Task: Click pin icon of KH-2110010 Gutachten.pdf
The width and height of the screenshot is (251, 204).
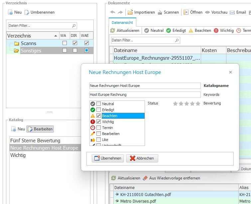Action: [x=117, y=194]
